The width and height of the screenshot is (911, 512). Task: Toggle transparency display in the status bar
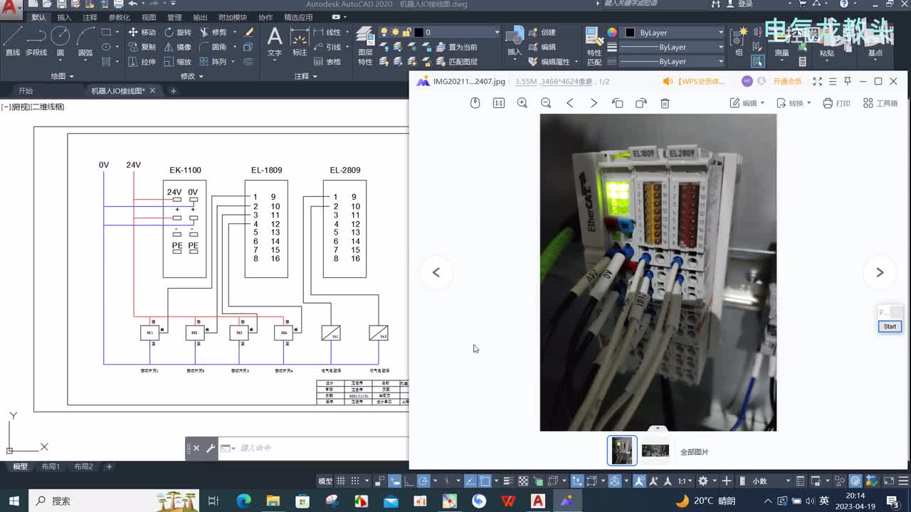[x=523, y=481]
